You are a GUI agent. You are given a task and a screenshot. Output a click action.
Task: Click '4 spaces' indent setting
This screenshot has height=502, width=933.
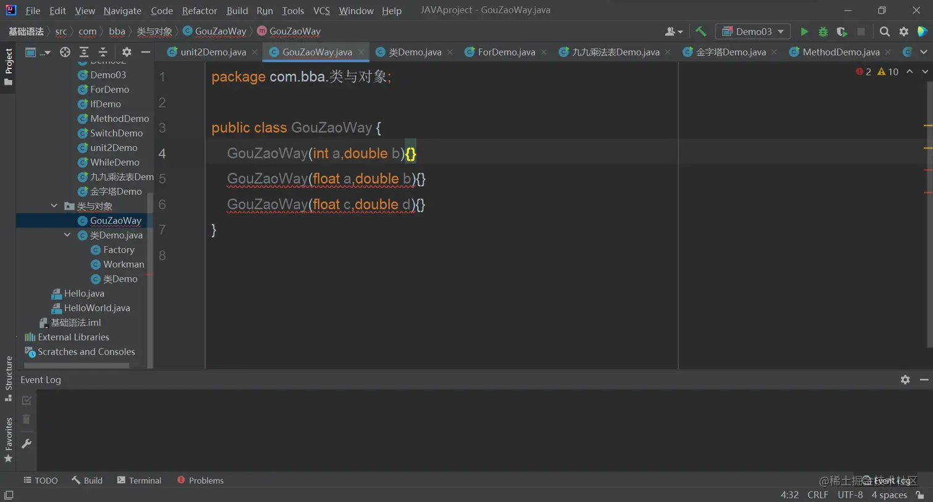889,495
